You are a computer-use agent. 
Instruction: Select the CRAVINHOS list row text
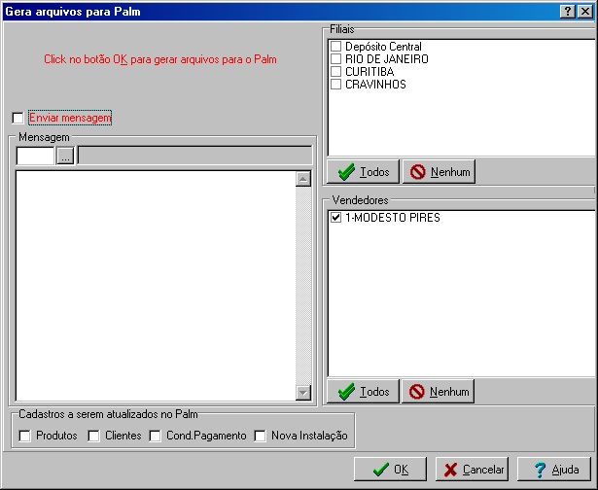point(375,85)
